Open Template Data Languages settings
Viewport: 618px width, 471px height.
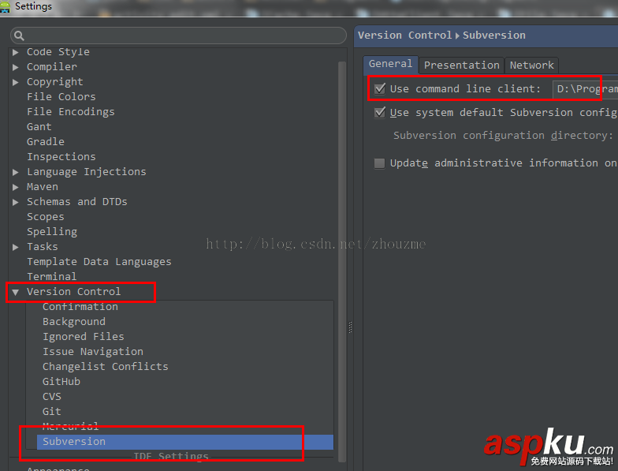[x=99, y=262]
